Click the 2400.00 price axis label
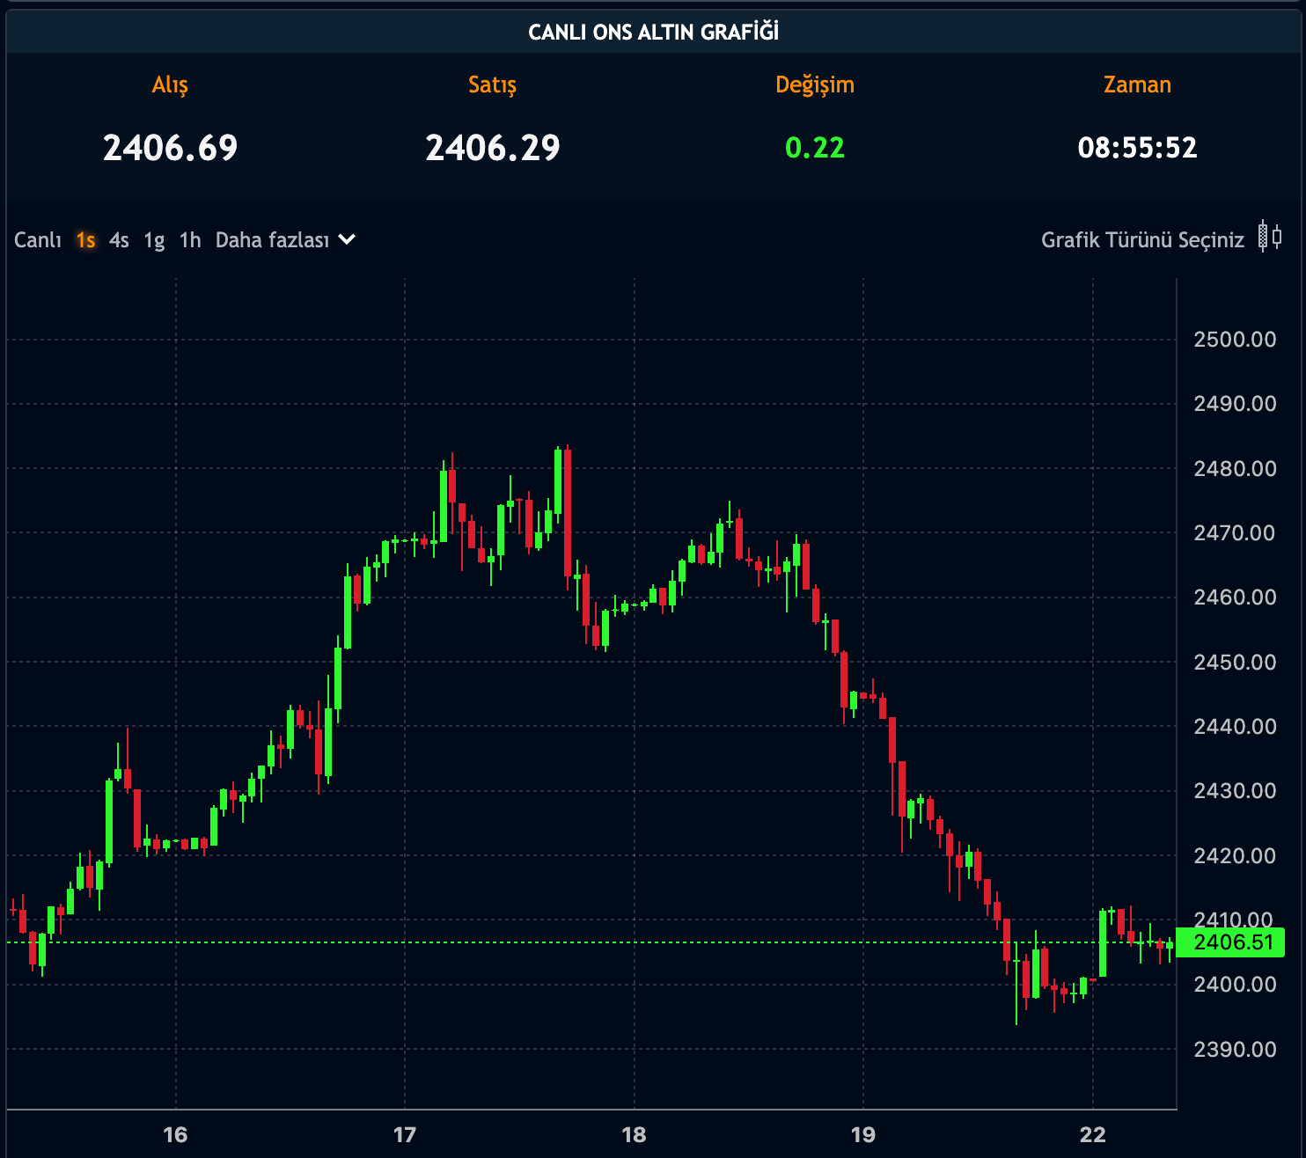 pos(1235,985)
